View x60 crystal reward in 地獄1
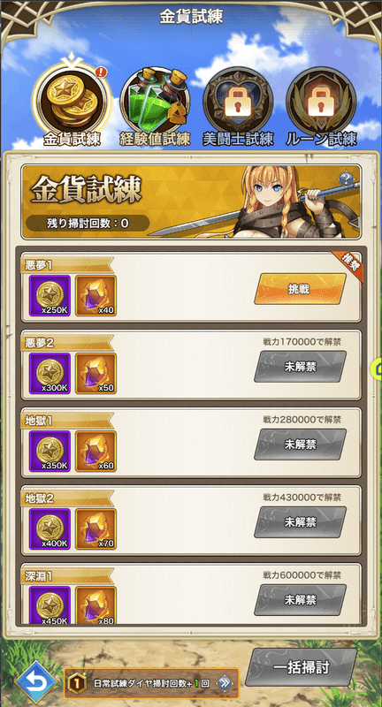This screenshot has width=382, height=707. pyautogui.click(x=95, y=451)
